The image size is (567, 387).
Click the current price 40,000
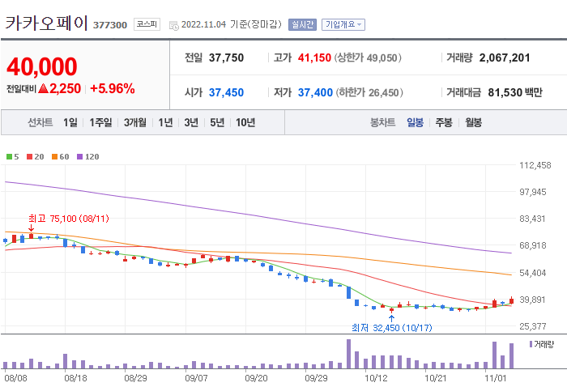click(x=42, y=67)
